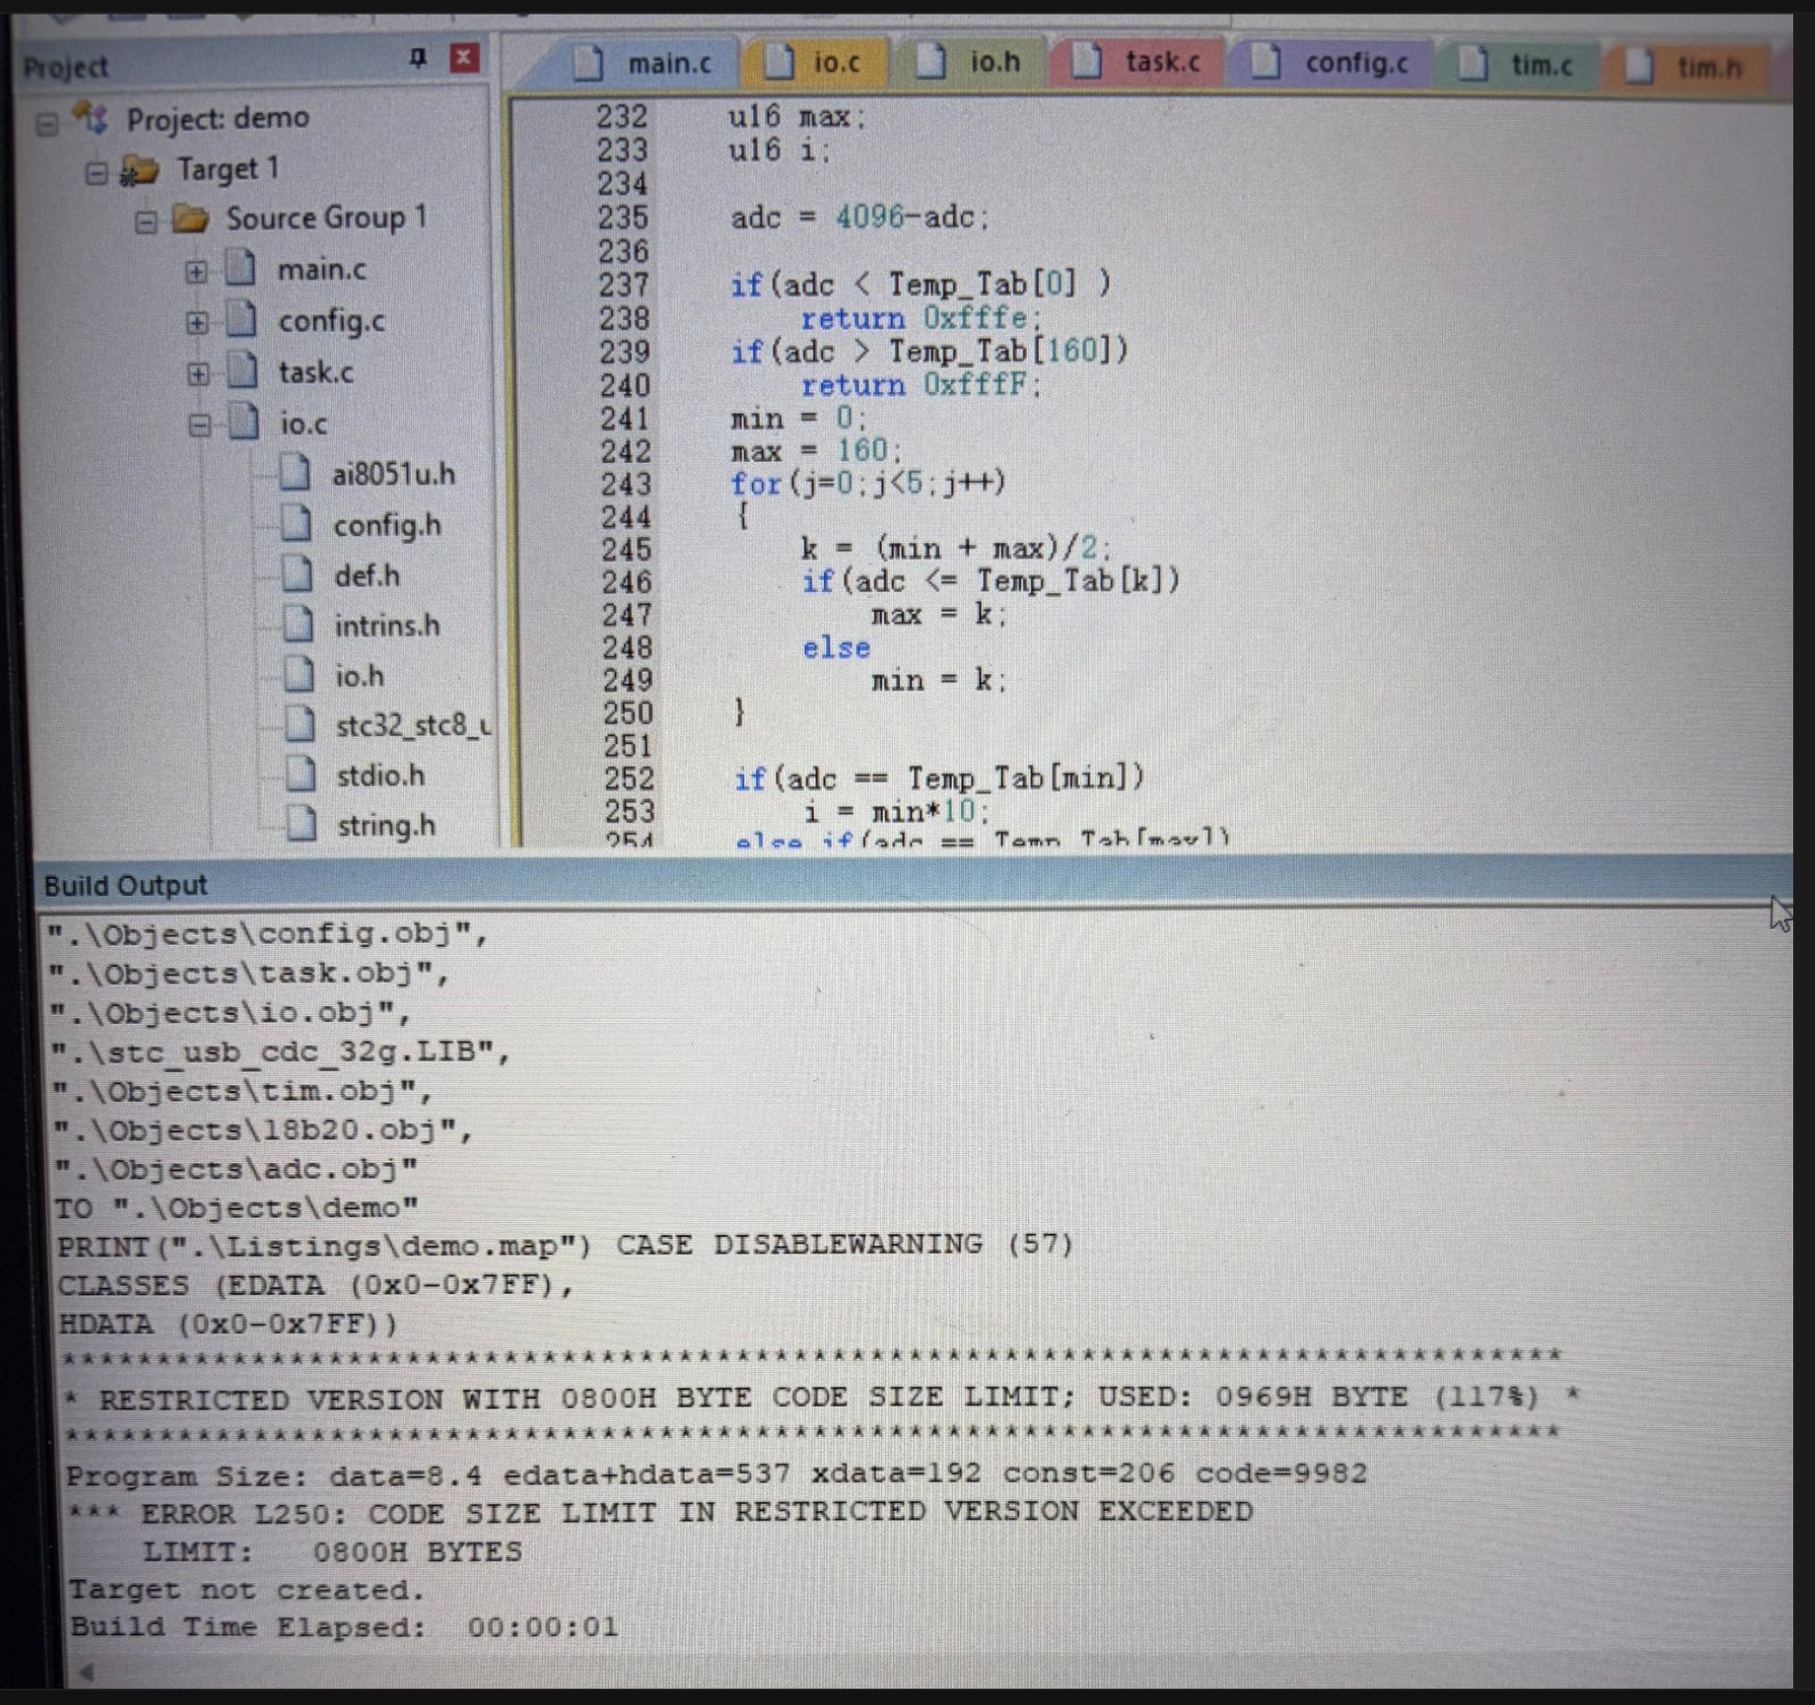The image size is (1815, 1705).
Task: Expand the config.c file node in Project tree
Action: click(x=196, y=323)
